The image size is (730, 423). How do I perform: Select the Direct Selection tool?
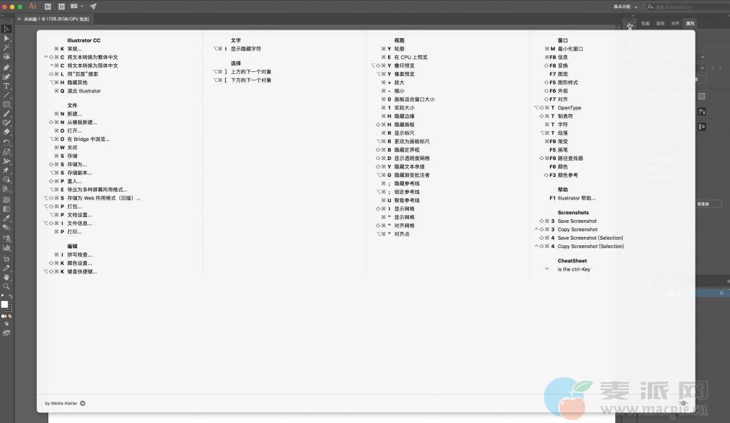click(6, 38)
